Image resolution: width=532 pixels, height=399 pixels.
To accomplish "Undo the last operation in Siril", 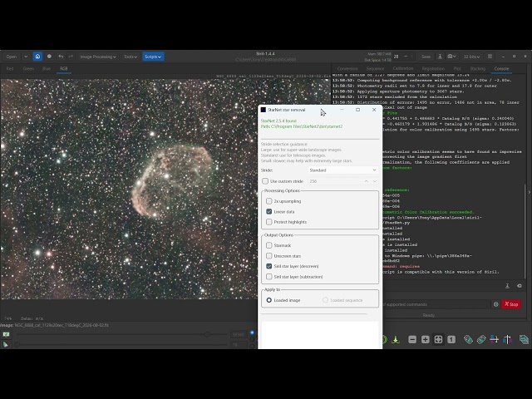I will (61, 57).
